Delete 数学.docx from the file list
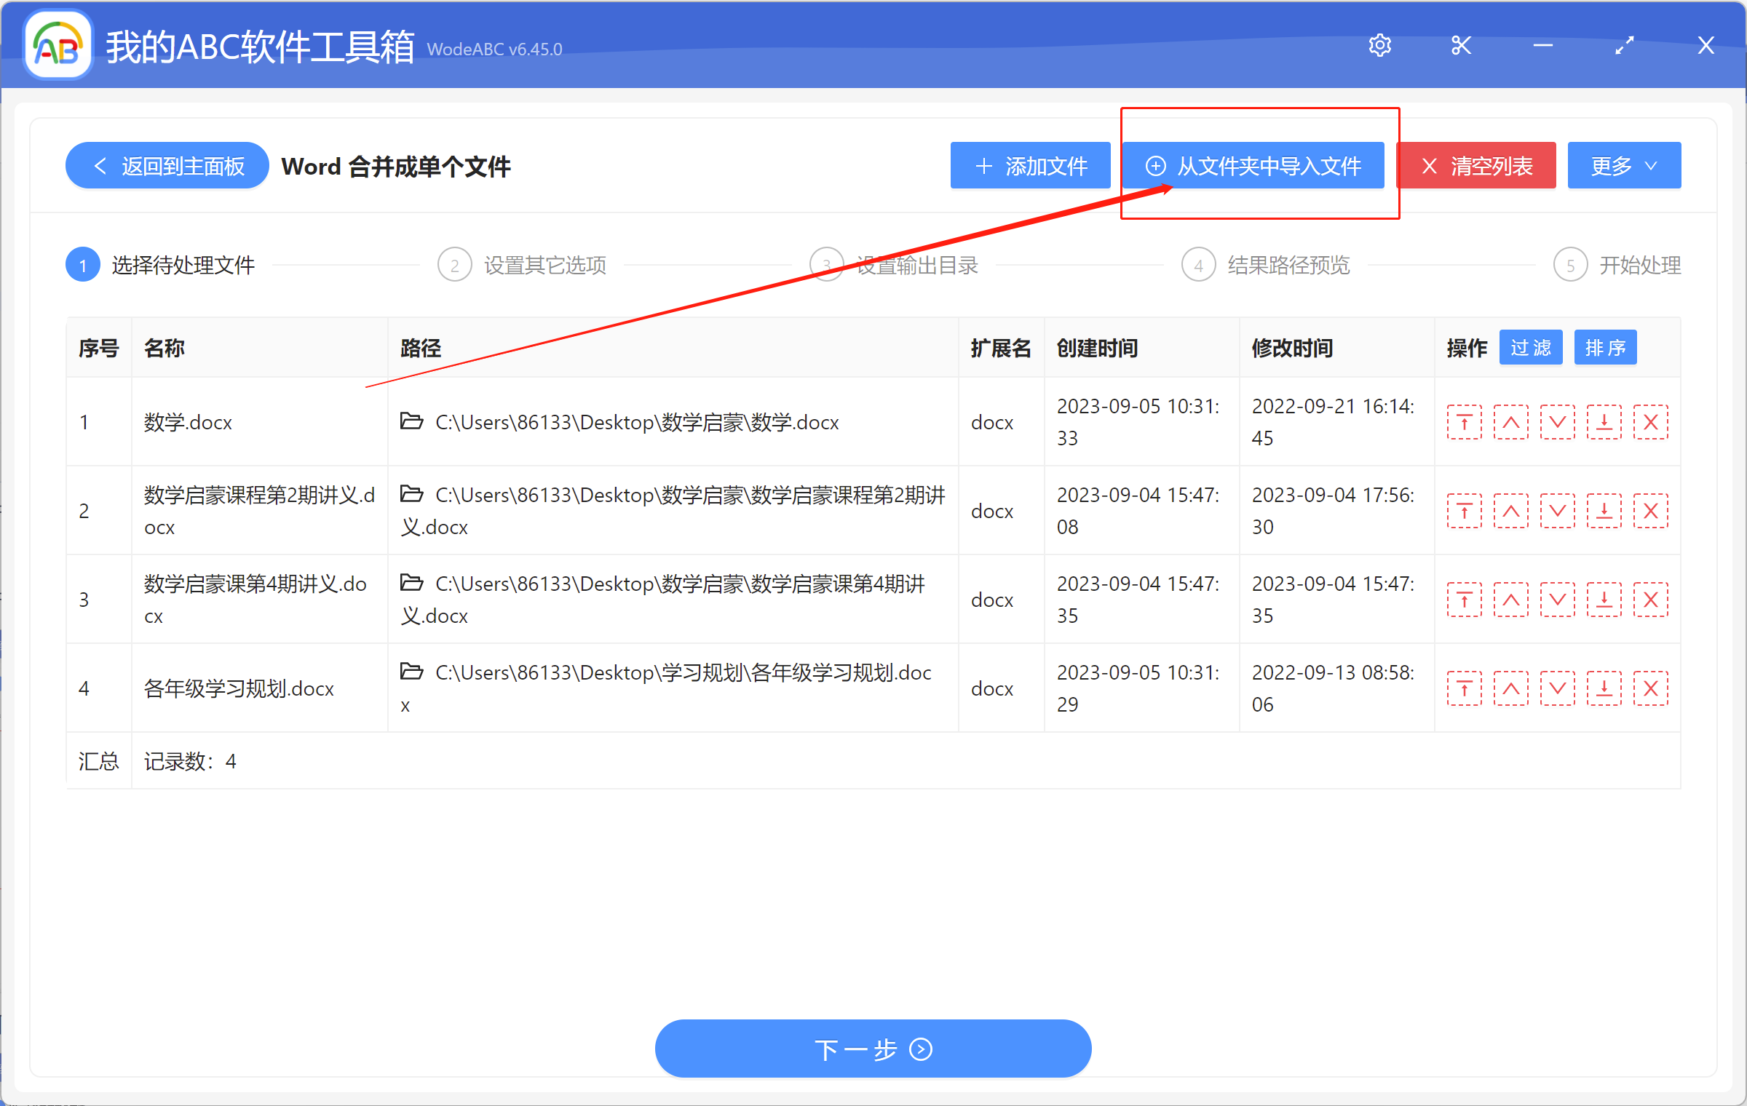 click(x=1650, y=421)
